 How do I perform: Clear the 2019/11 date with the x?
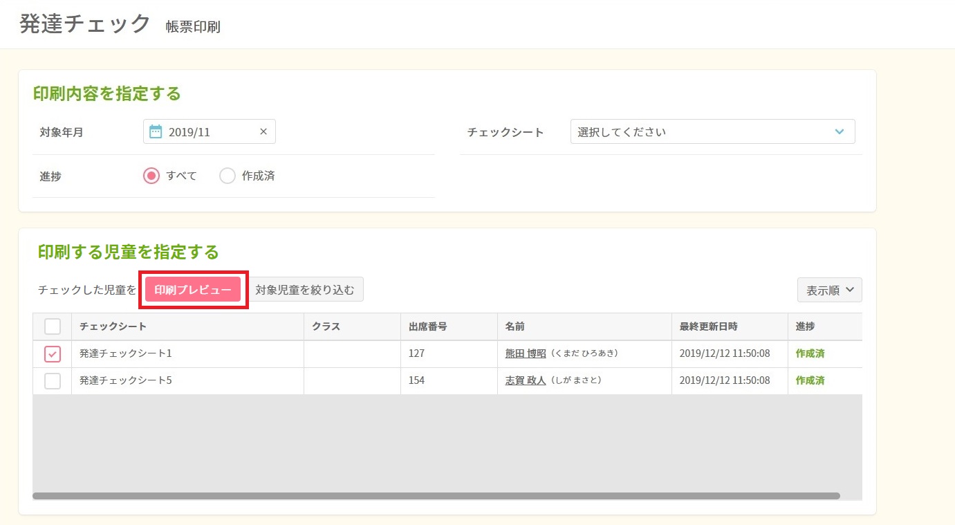(x=263, y=131)
